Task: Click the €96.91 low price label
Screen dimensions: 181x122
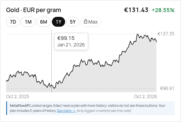Action: 167,89
